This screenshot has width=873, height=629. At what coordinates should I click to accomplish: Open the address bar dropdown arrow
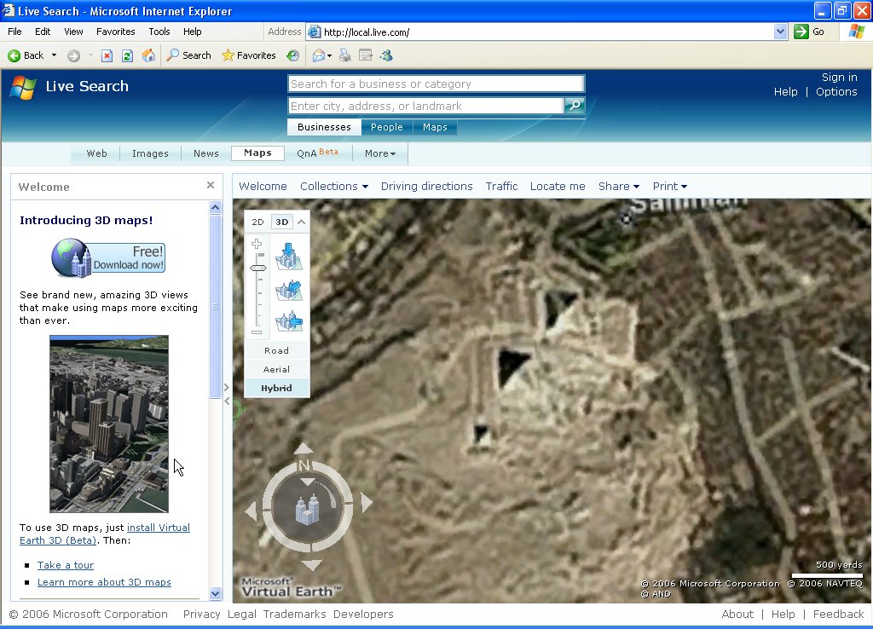[x=780, y=32]
